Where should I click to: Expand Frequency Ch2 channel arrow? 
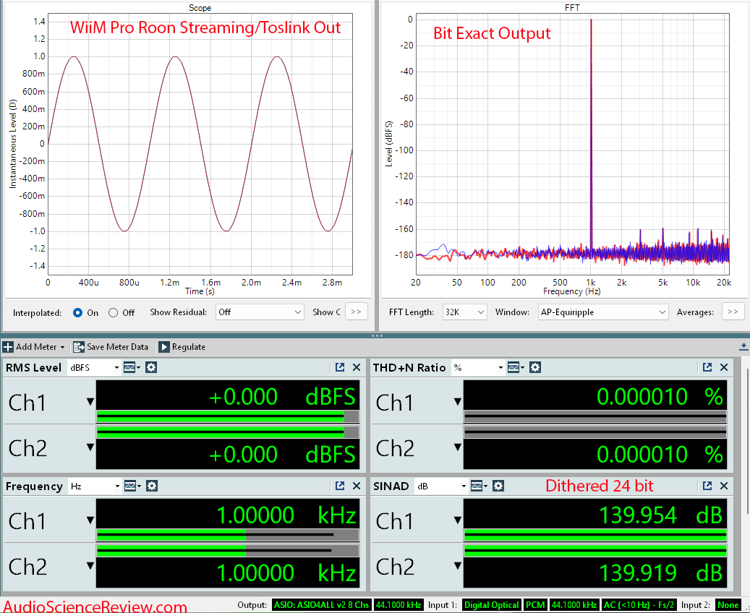[90, 566]
